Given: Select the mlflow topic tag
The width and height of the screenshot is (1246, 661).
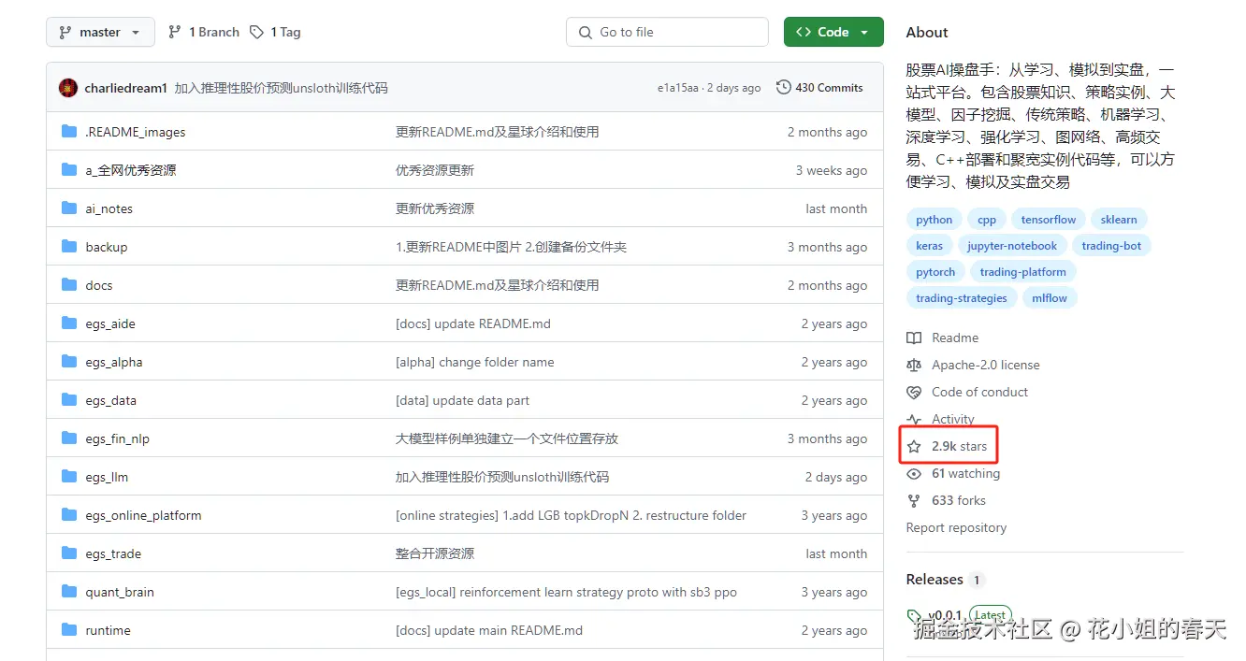Looking at the screenshot, I should [x=1050, y=298].
